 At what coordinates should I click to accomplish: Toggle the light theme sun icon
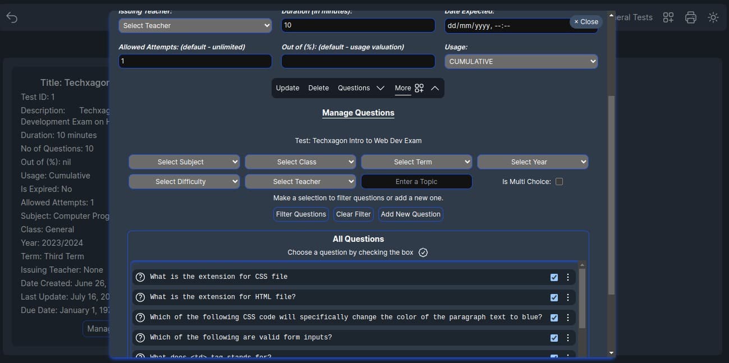click(713, 17)
